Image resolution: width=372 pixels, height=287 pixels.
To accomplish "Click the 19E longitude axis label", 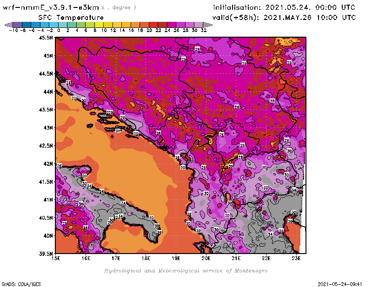I will point(176,258).
